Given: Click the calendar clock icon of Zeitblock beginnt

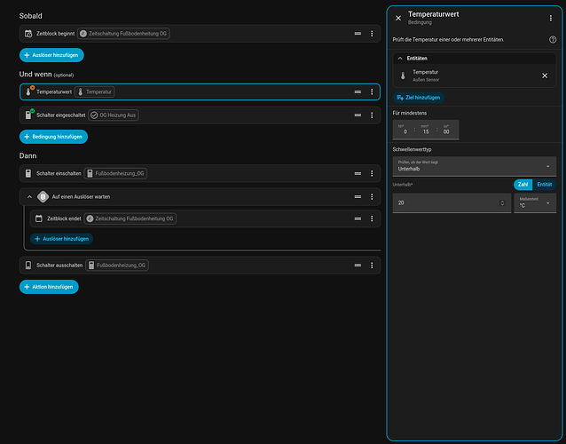Looking at the screenshot, I should tap(28, 34).
